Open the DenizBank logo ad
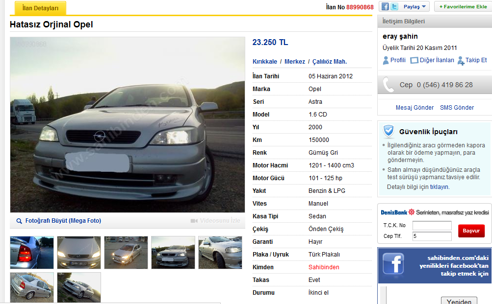Image resolution: width=492 pixels, height=304 pixels. [397, 212]
